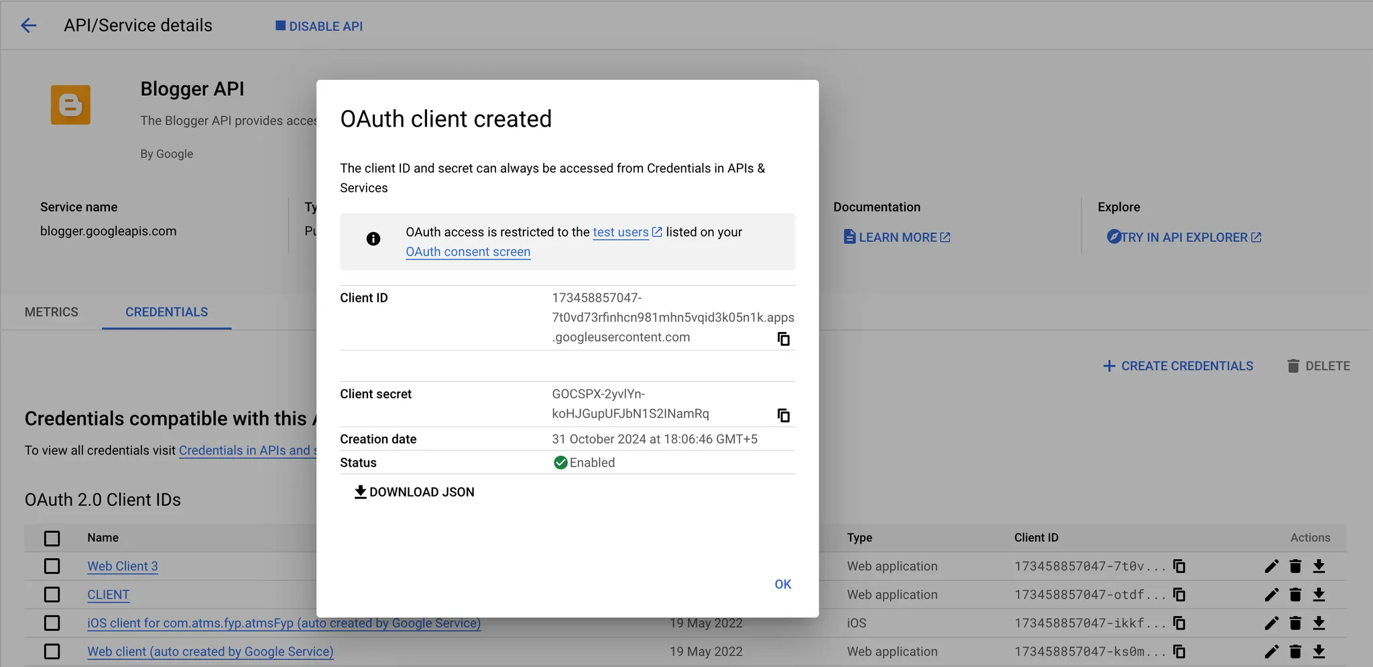Click the Name column header
The image size is (1373, 667).
[x=103, y=538]
